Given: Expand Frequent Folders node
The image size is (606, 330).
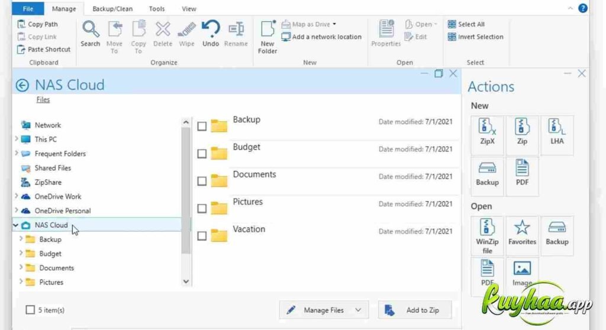Looking at the screenshot, I should pyautogui.click(x=16, y=153).
